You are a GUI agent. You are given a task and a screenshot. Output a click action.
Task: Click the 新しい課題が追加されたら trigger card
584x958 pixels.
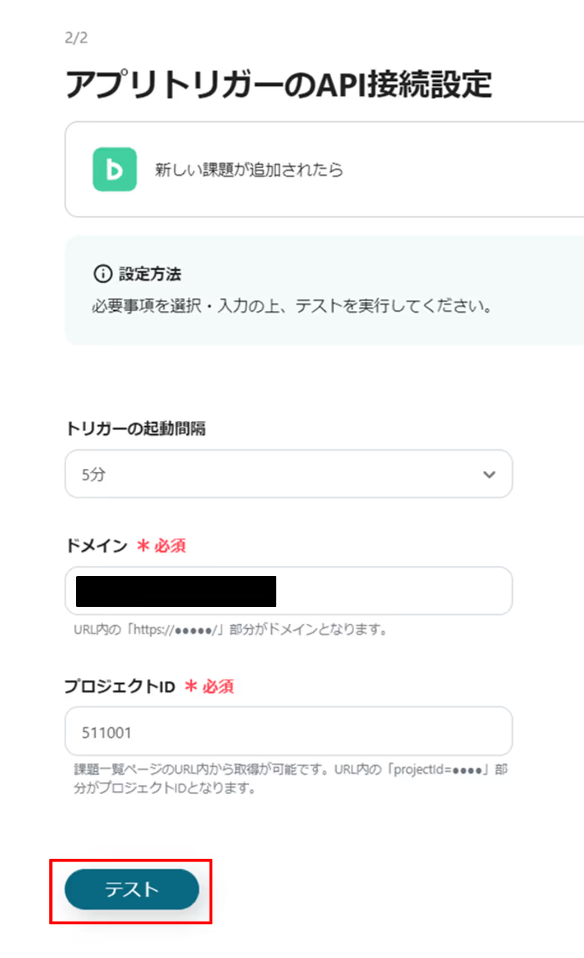click(325, 169)
